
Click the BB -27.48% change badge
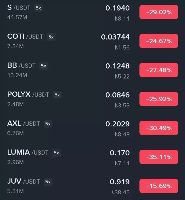click(x=158, y=70)
